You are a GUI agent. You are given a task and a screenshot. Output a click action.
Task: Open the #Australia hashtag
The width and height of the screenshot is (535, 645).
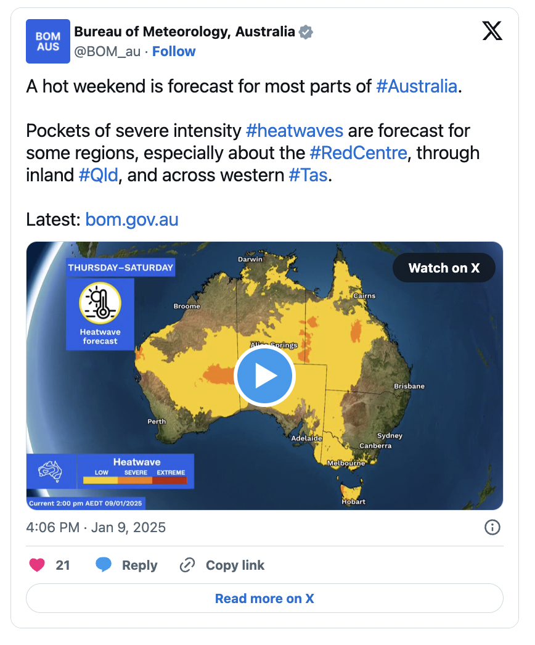click(417, 86)
